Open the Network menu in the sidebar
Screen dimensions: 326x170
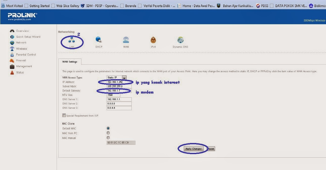point(12,43)
